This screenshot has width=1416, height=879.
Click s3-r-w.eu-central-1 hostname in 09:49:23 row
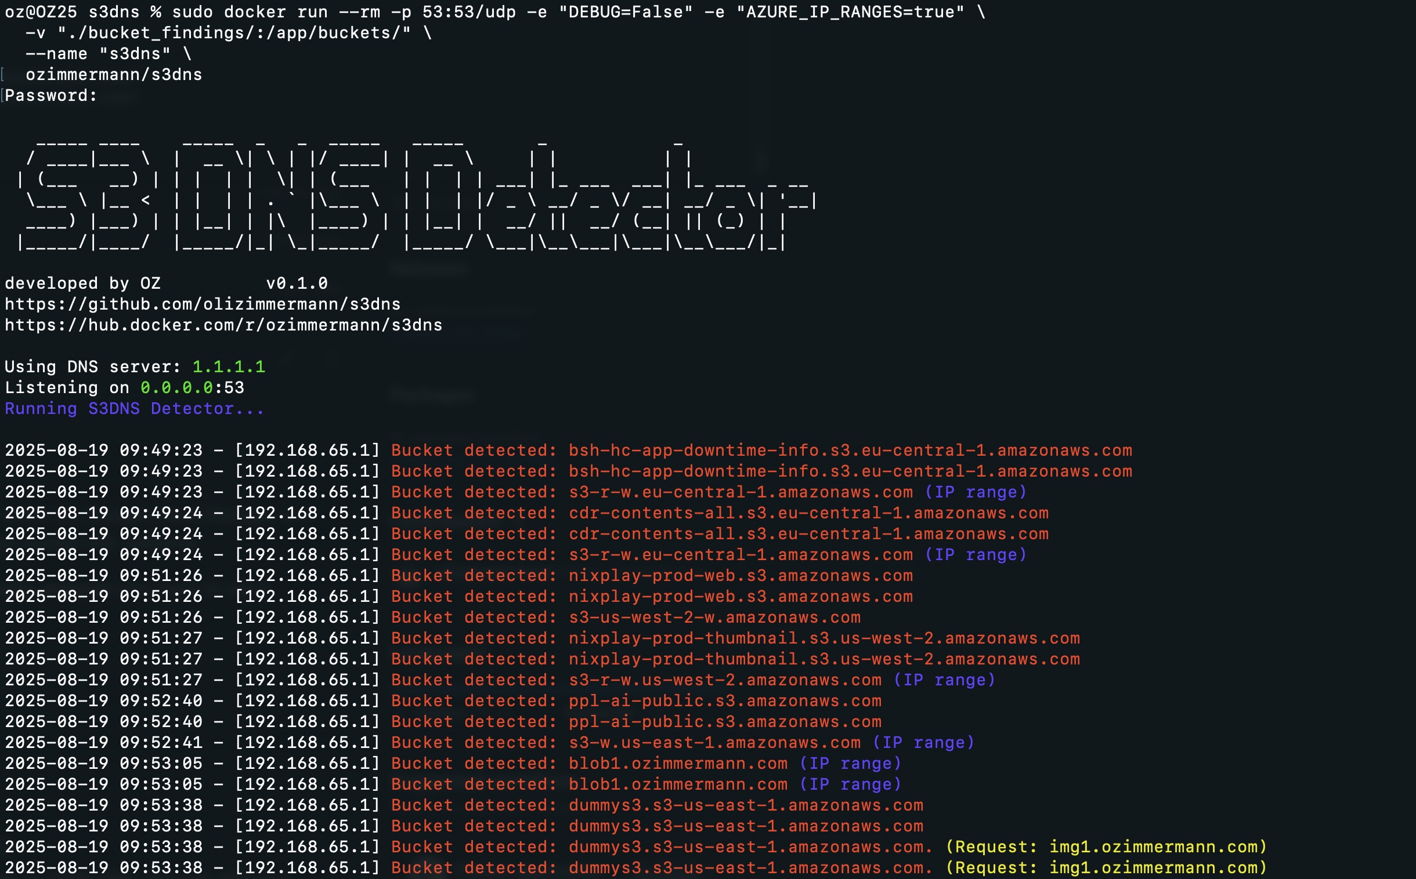740,492
